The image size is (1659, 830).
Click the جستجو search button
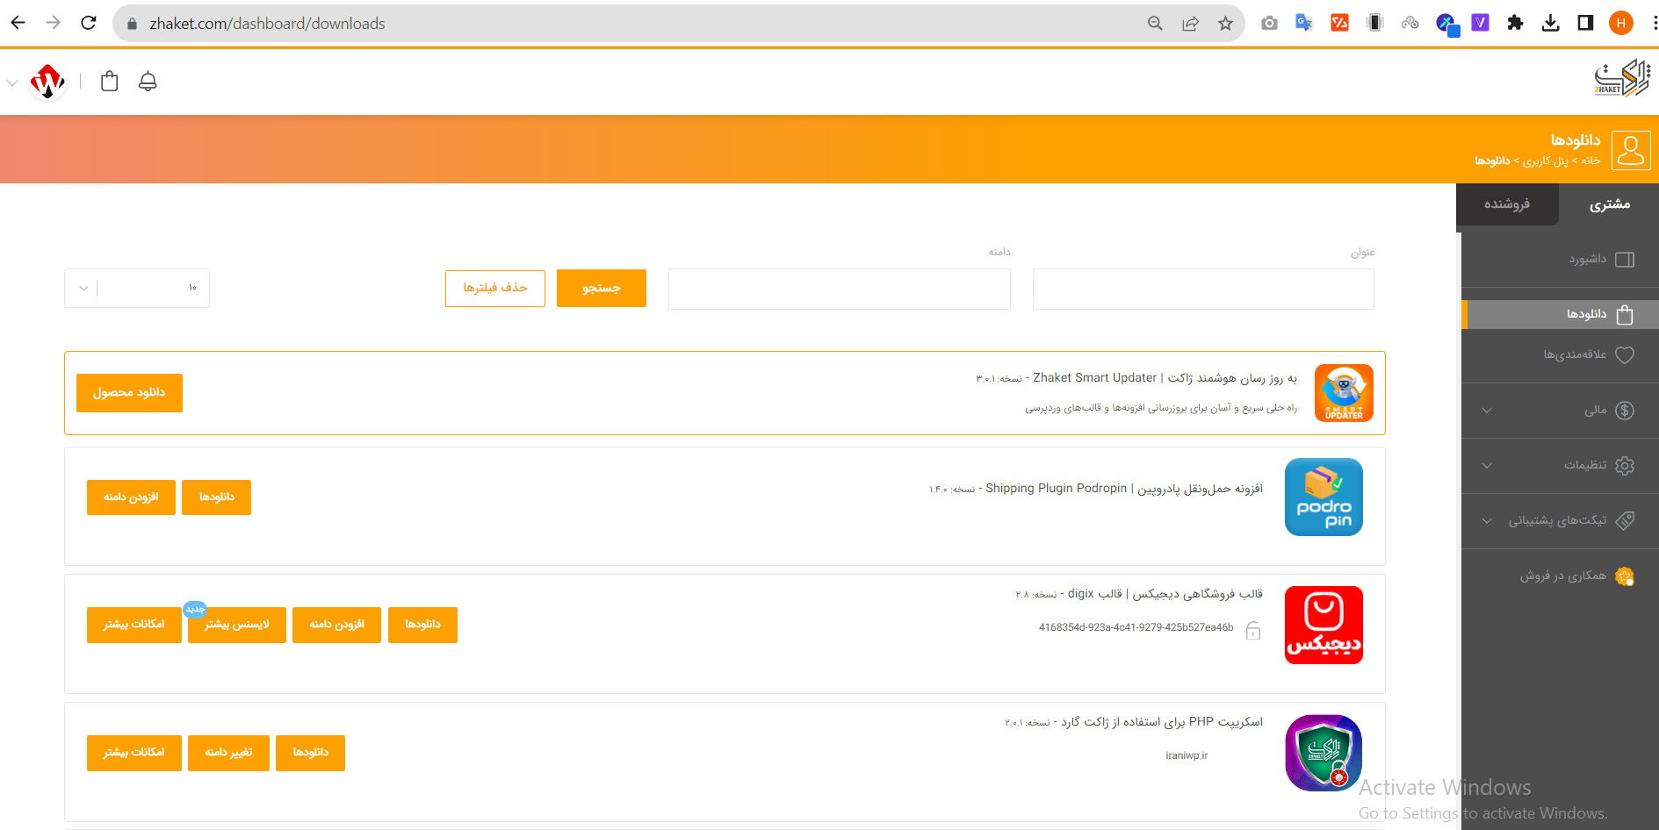tap(602, 289)
